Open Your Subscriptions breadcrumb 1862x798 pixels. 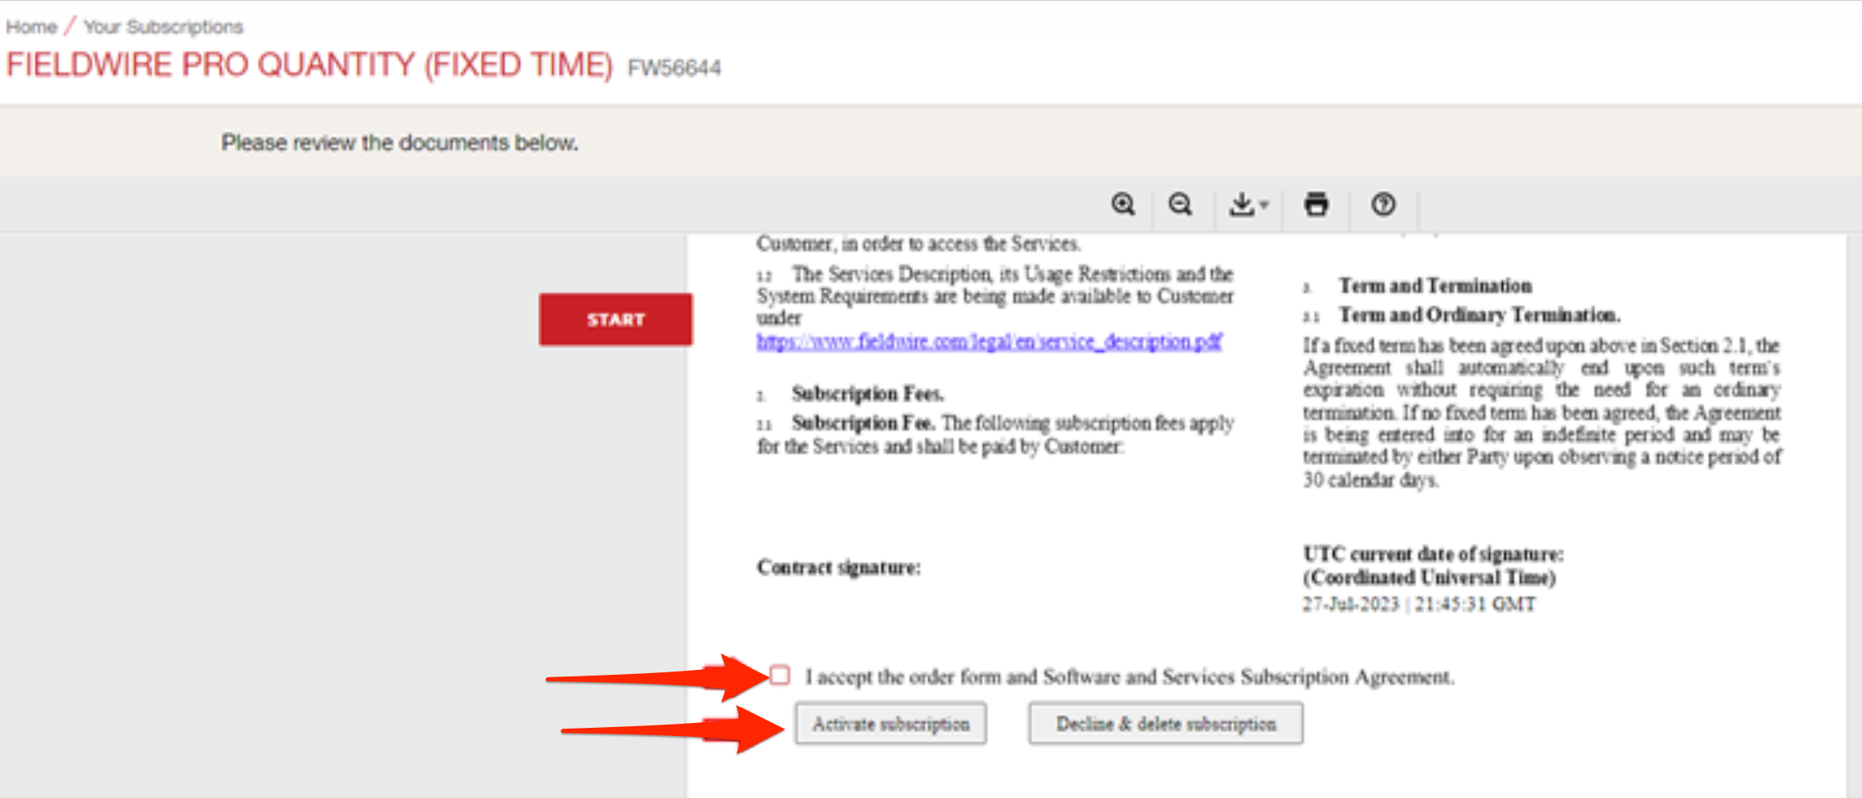(163, 27)
